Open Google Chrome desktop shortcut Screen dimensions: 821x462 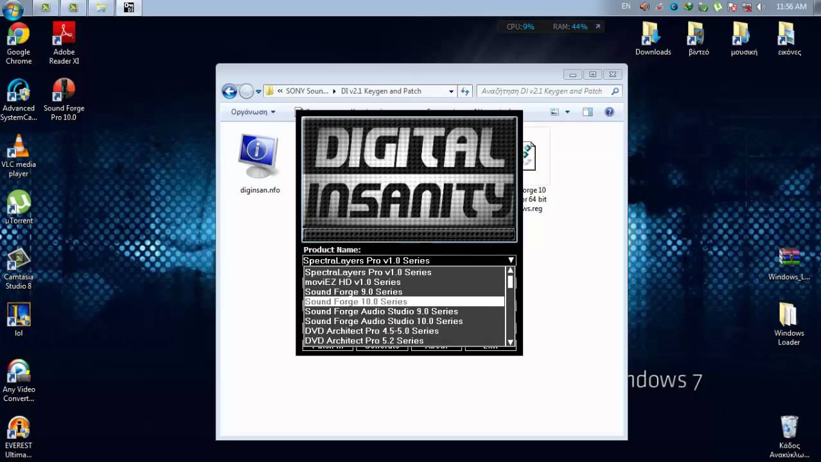(19, 44)
